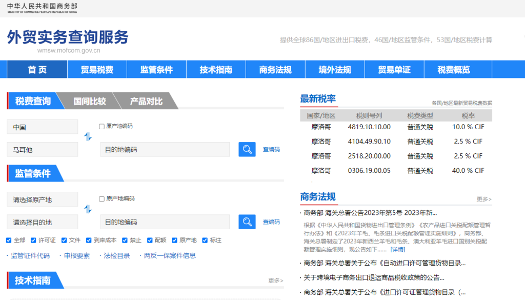Click the 外贸实务查询服务 site title
This screenshot has height=300, width=525.
tap(68, 37)
